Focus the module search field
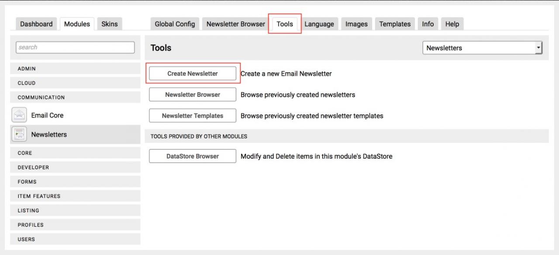The image size is (559, 255). [x=75, y=48]
